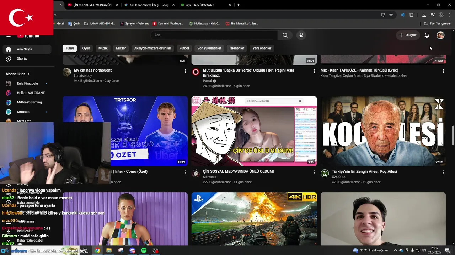Image resolution: width=455 pixels, height=255 pixels.
Task: Open Tüm Yer İşaretleri bookmarks folder
Action: coord(438,23)
